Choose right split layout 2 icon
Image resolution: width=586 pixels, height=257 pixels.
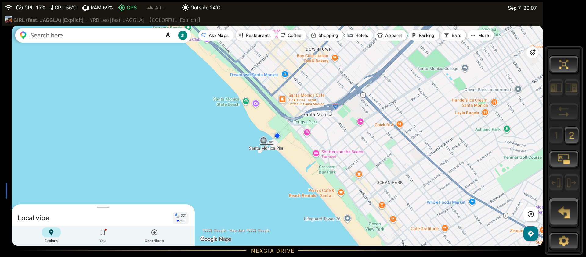point(571,88)
